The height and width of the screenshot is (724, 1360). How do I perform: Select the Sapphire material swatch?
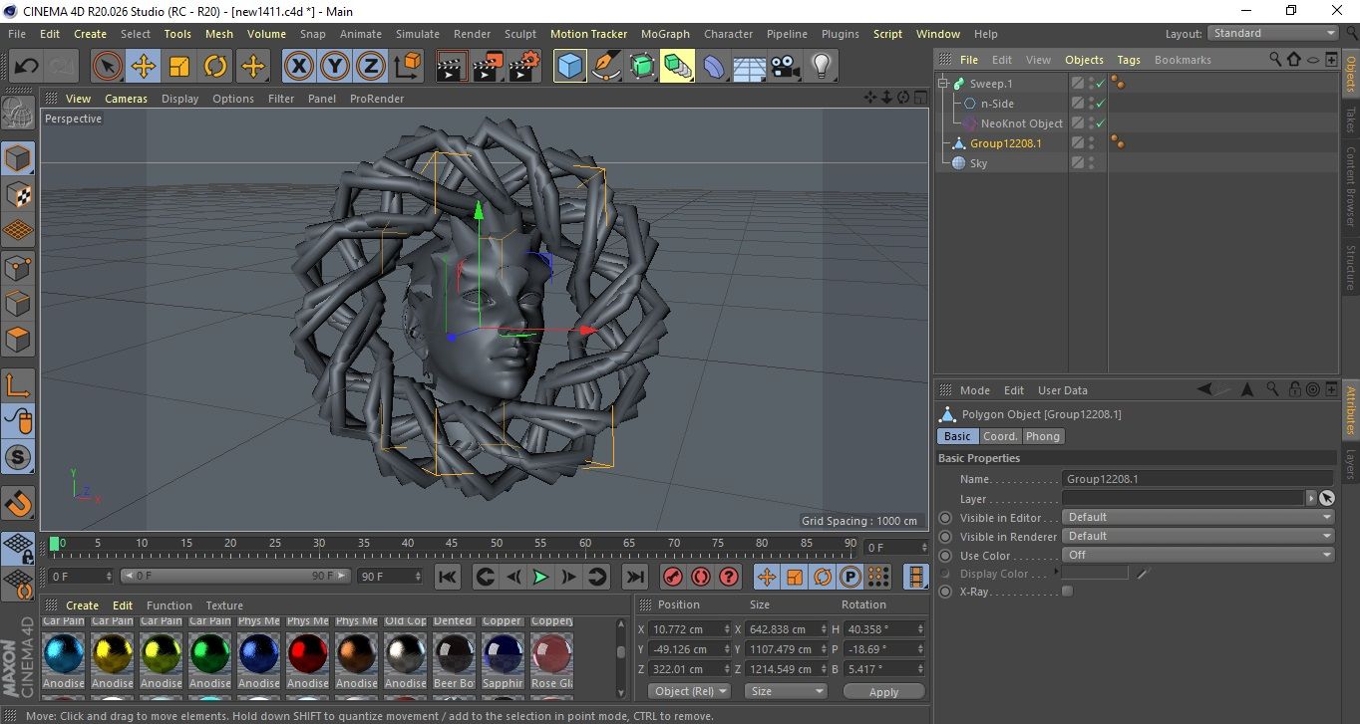[503, 654]
